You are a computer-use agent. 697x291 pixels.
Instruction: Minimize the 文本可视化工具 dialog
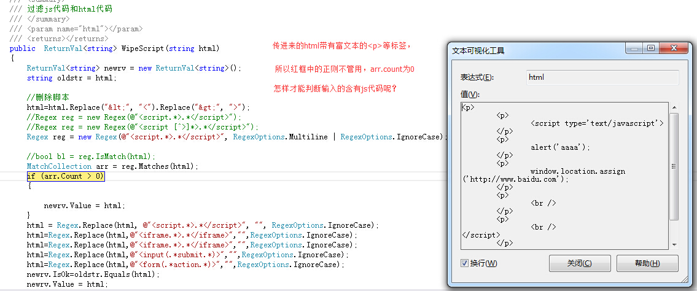coord(635,48)
